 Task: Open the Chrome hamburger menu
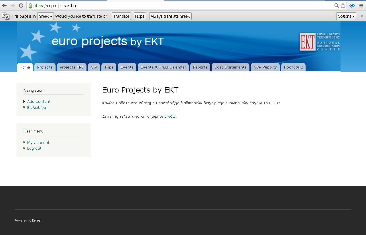tap(361, 5)
